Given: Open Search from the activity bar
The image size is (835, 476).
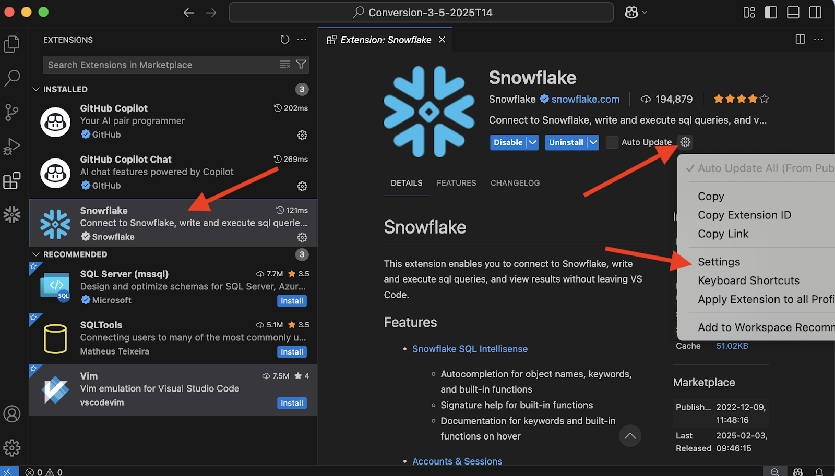Looking at the screenshot, I should coord(12,78).
